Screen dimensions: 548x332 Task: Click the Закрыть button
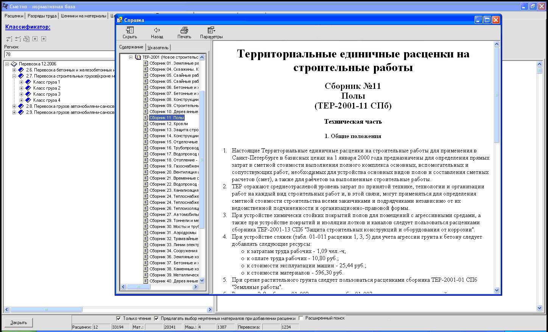point(19,323)
